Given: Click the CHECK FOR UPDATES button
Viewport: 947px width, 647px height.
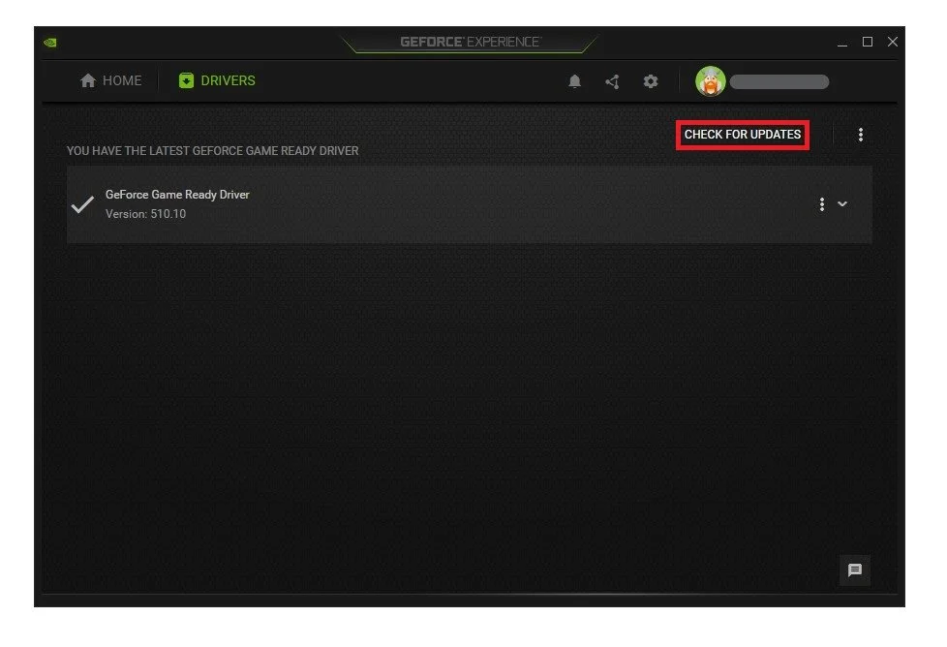Looking at the screenshot, I should pos(742,135).
